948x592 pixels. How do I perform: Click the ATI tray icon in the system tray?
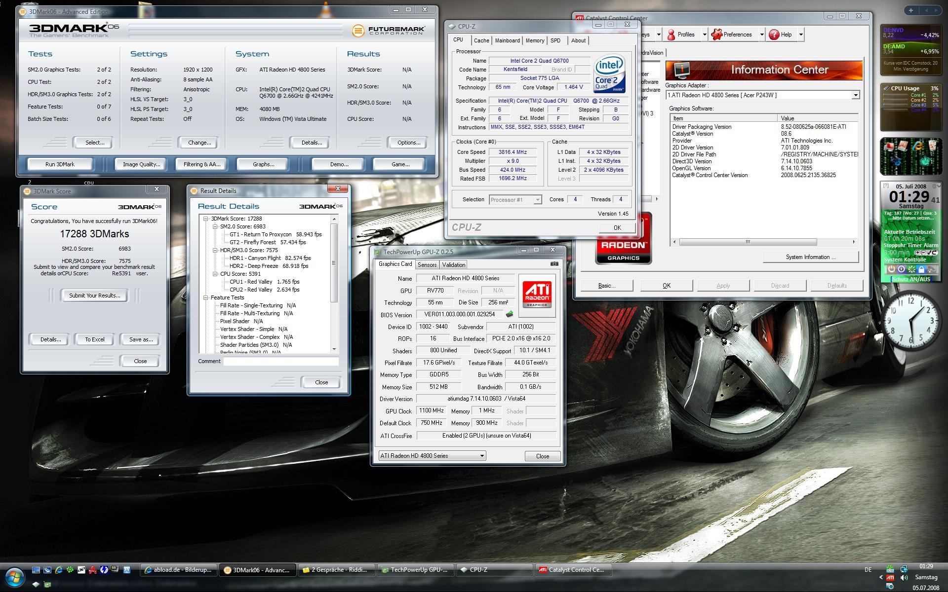click(890, 577)
